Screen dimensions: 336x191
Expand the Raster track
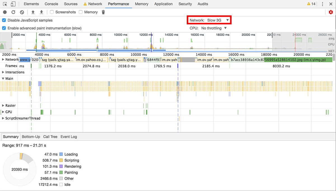[x=3, y=106]
